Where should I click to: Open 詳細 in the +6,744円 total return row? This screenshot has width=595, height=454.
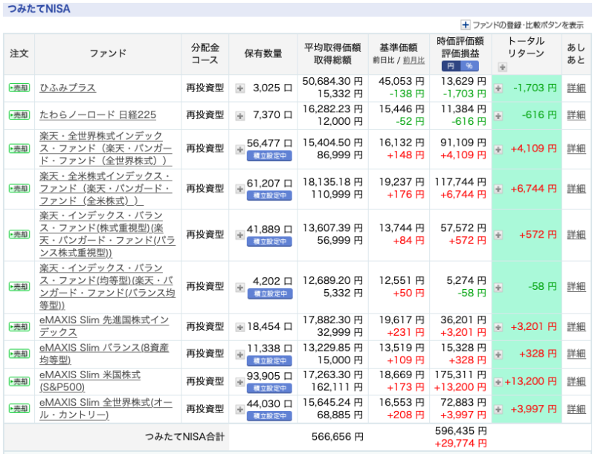click(x=576, y=189)
